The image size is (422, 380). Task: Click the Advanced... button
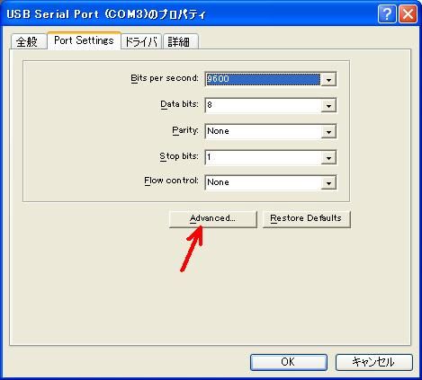tap(213, 219)
